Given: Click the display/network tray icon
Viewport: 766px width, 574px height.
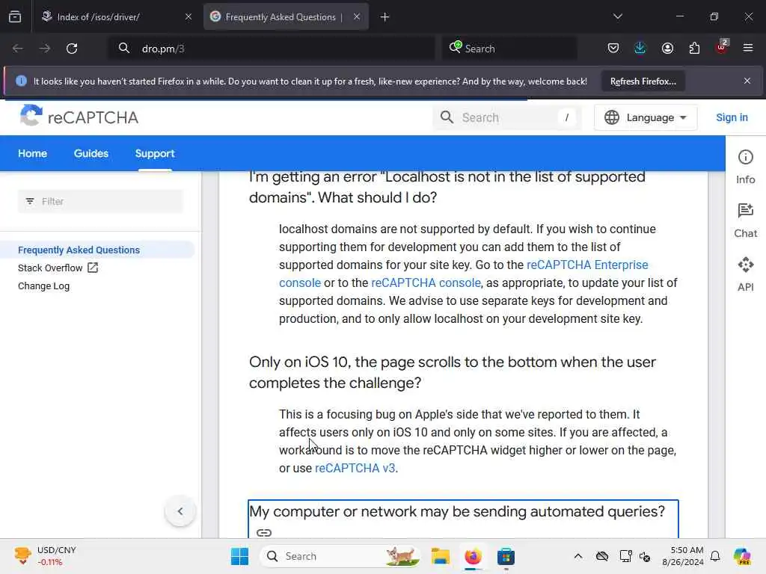Looking at the screenshot, I should [625, 556].
